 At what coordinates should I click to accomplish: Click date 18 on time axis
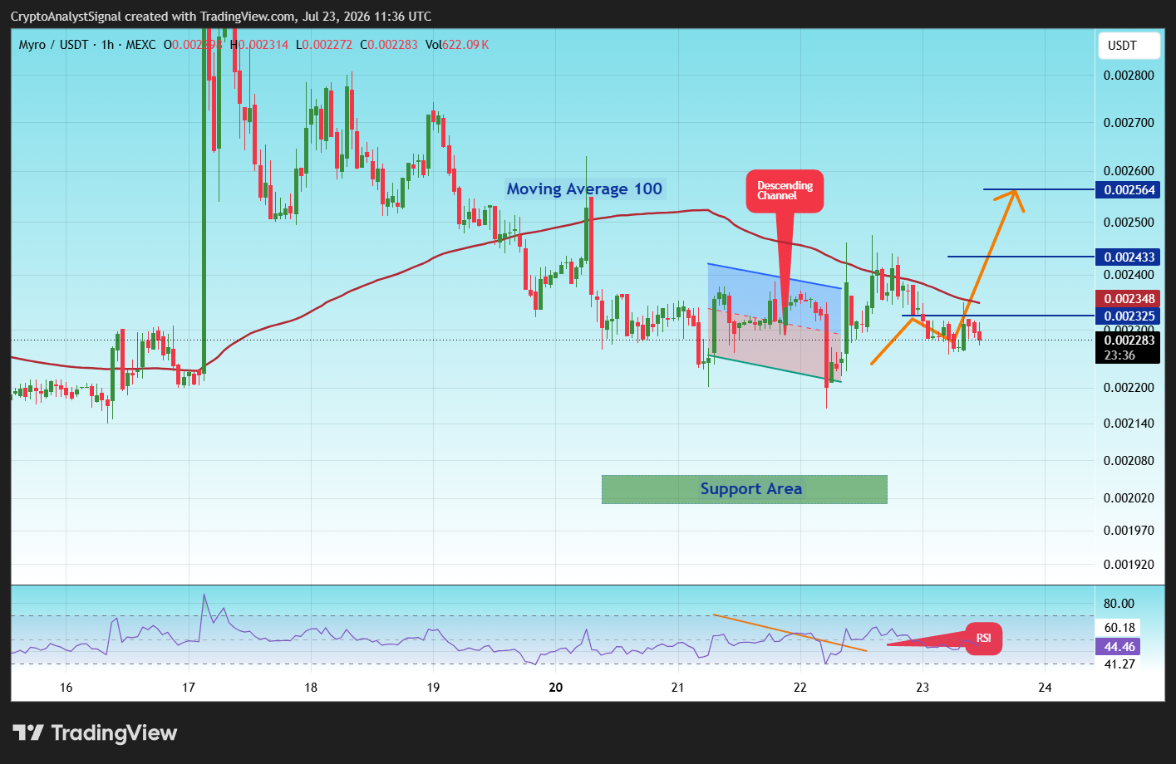coord(311,688)
